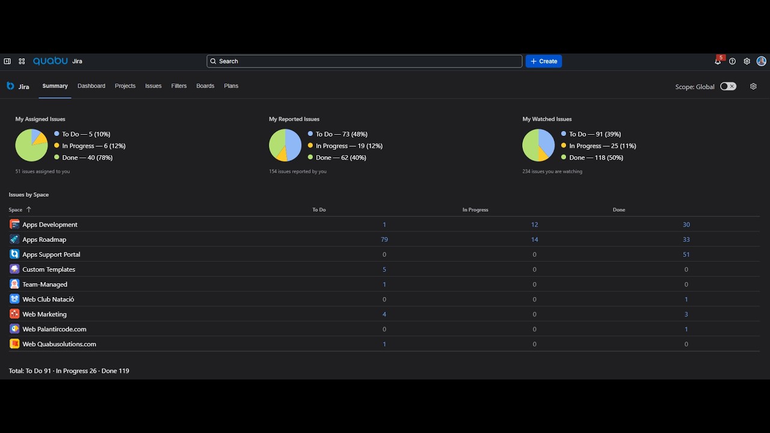Click "Custom Templates" space name
770x433 pixels.
(49, 269)
